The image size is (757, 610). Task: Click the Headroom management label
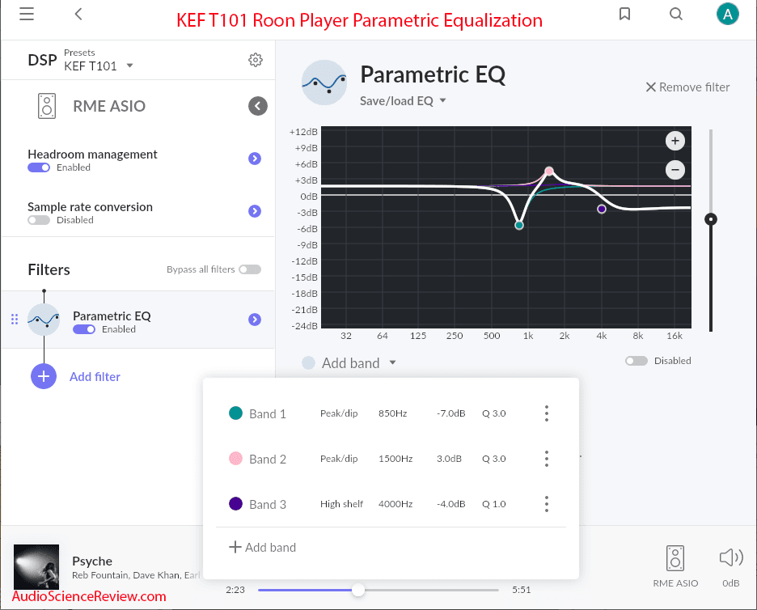pyautogui.click(x=92, y=154)
